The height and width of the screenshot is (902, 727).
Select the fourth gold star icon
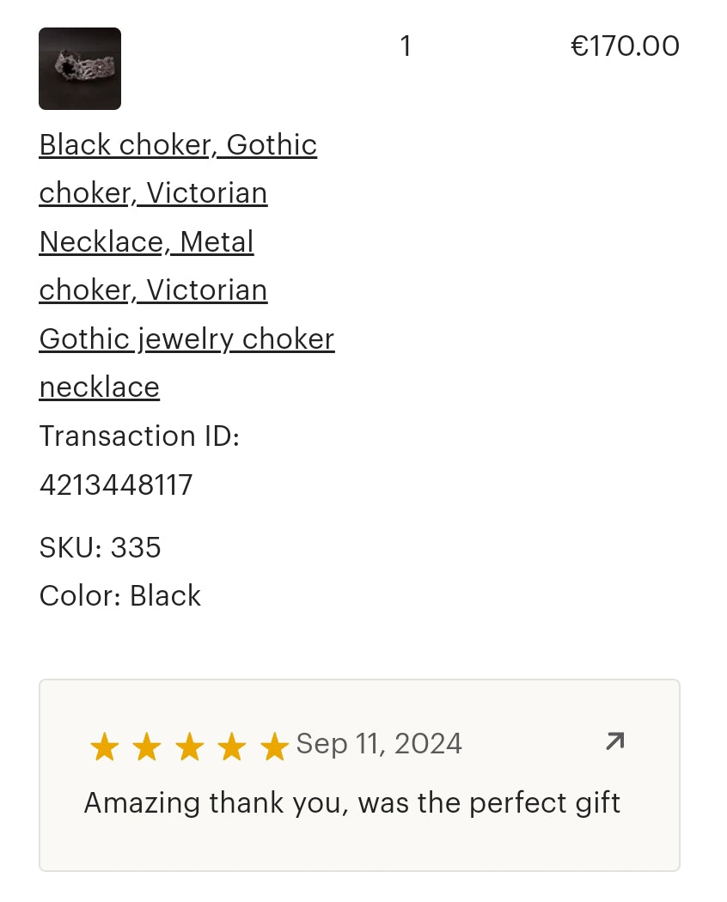[231, 746]
